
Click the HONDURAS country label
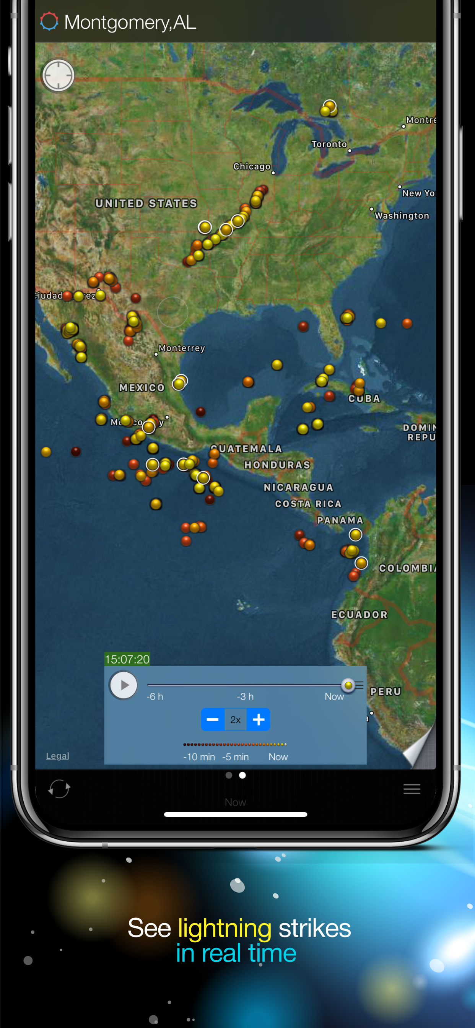277,465
